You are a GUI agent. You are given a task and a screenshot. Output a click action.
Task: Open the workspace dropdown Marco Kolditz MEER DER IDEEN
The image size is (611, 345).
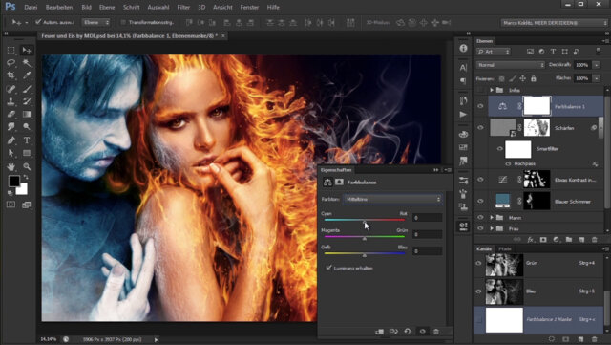point(555,23)
